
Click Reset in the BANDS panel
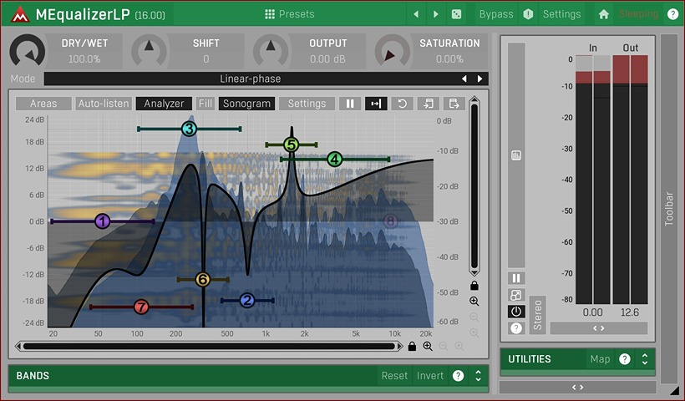(394, 376)
